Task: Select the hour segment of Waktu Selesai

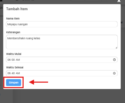Action: click(x=9, y=73)
